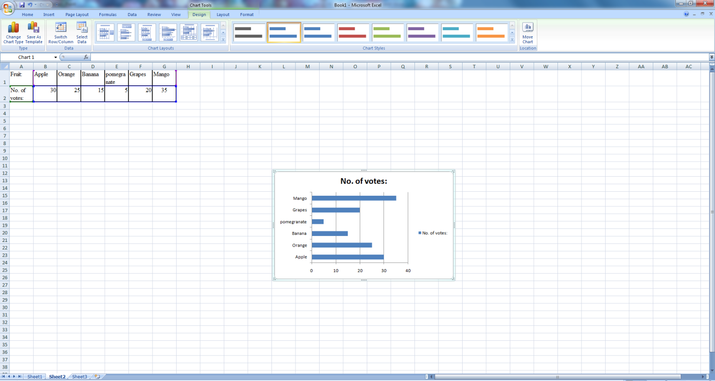This screenshot has height=381, width=715.
Task: Select the orange chart style
Action: [491, 33]
